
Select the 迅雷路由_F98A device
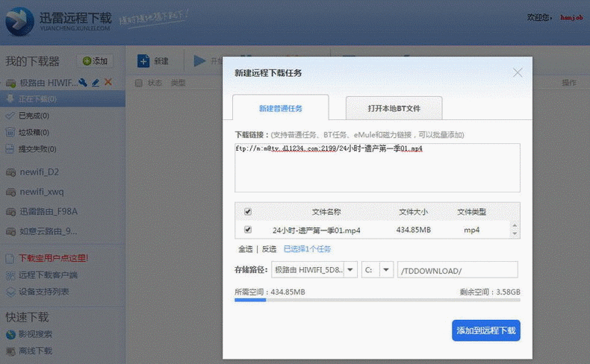48,212
